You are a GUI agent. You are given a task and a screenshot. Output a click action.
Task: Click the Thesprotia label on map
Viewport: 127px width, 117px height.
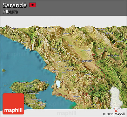(x=96, y=104)
